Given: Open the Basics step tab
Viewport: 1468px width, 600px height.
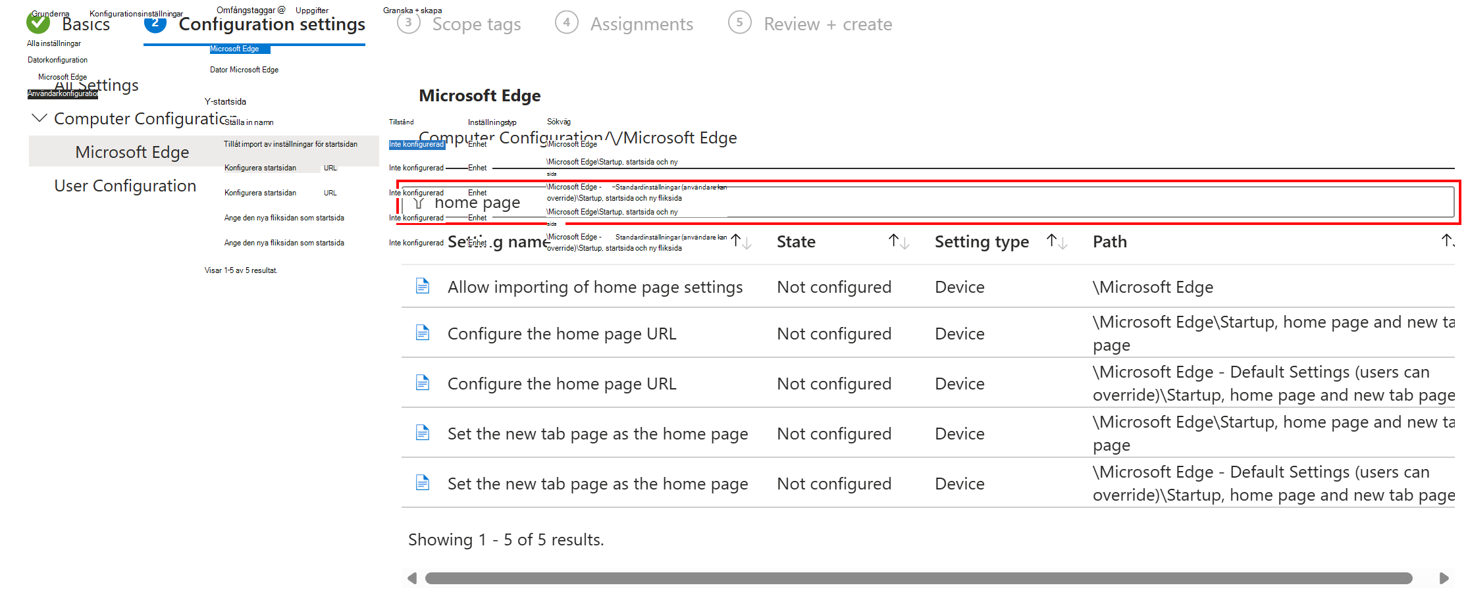Looking at the screenshot, I should [x=86, y=24].
